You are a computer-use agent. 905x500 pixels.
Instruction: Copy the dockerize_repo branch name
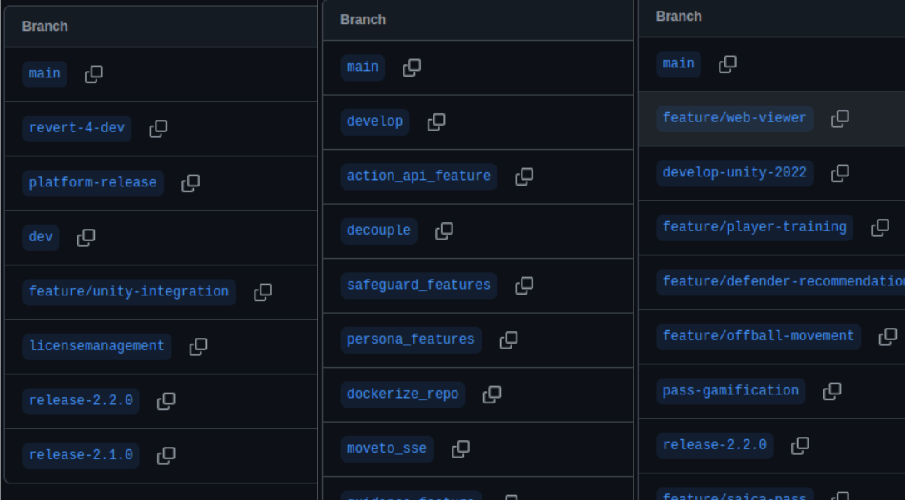click(492, 394)
